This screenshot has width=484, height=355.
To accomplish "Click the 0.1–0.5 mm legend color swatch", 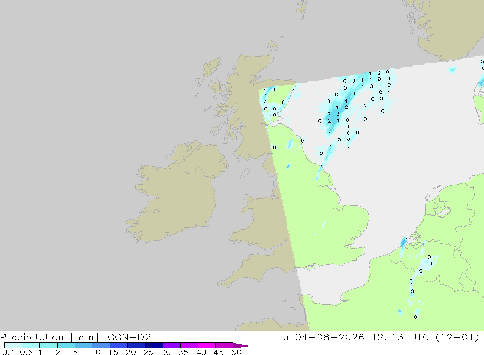I will [x=13, y=345].
